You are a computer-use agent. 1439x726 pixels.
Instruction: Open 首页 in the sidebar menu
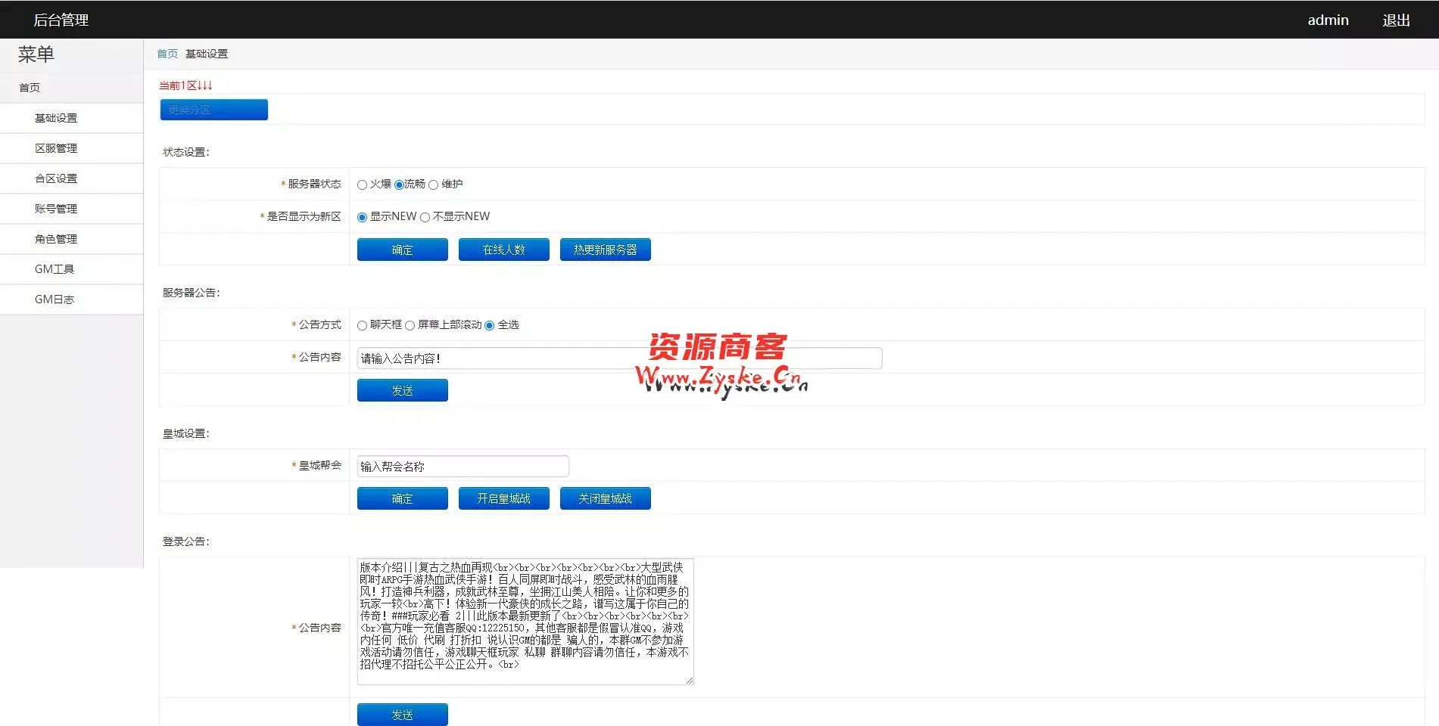click(71, 88)
